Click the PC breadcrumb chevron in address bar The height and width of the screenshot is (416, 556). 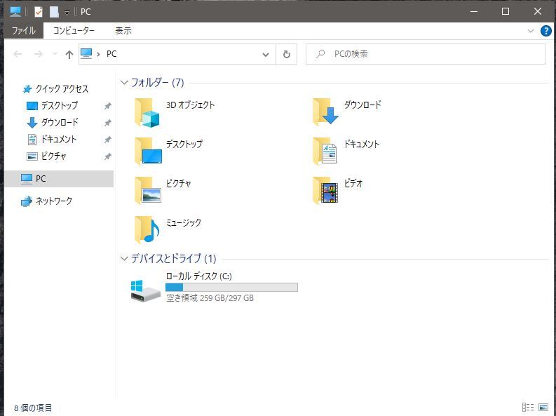(x=98, y=54)
